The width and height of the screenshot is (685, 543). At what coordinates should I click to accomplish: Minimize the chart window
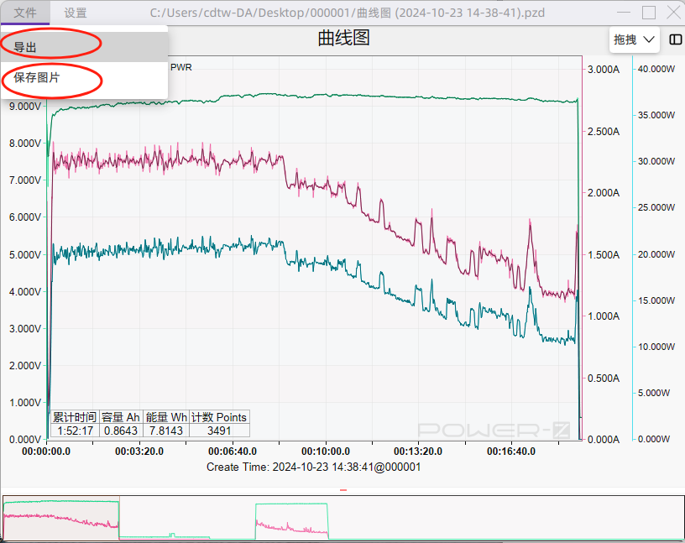[x=623, y=13]
